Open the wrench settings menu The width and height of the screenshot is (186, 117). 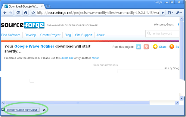click(179, 13)
